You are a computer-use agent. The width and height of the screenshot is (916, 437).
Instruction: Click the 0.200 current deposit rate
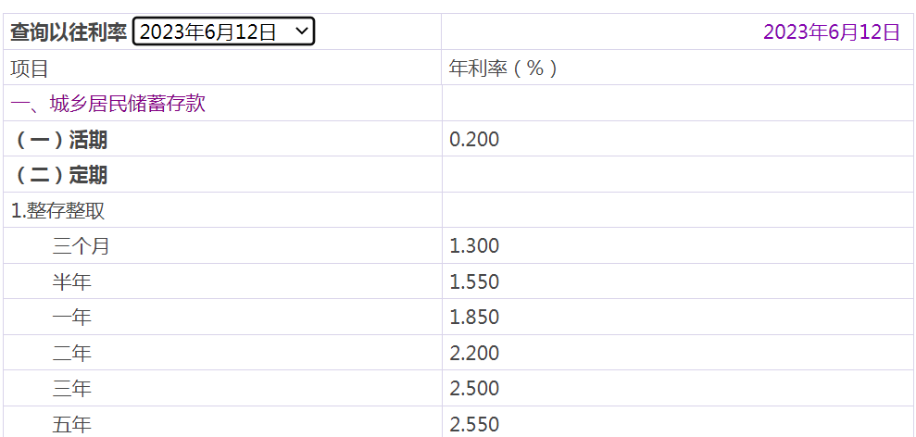(x=474, y=140)
